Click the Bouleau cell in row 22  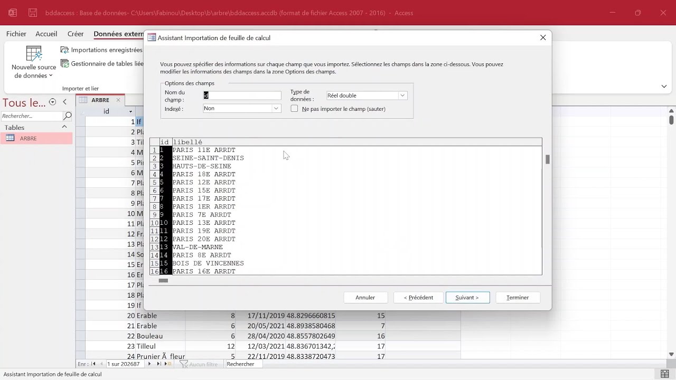coord(161,336)
